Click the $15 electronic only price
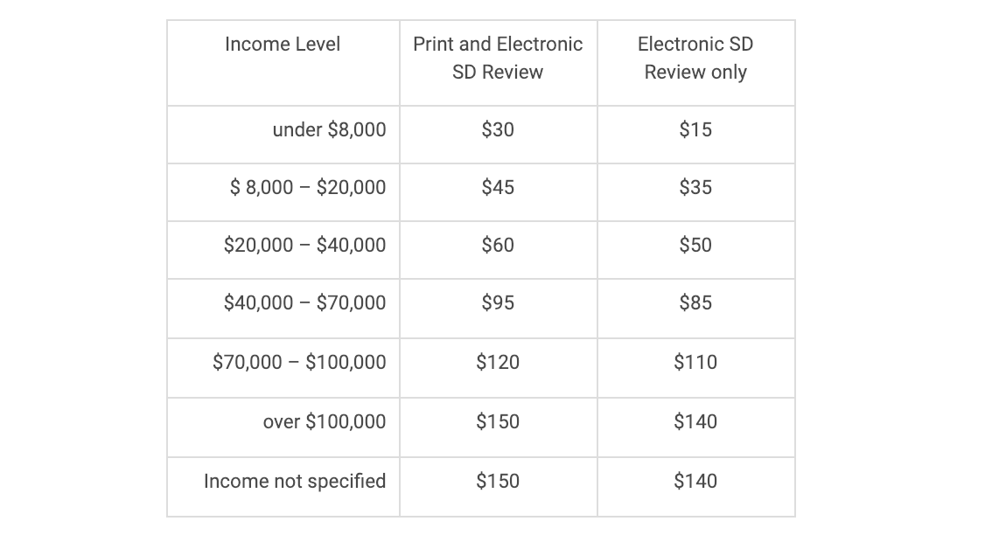Viewport: 985px width, 535px height. click(695, 130)
